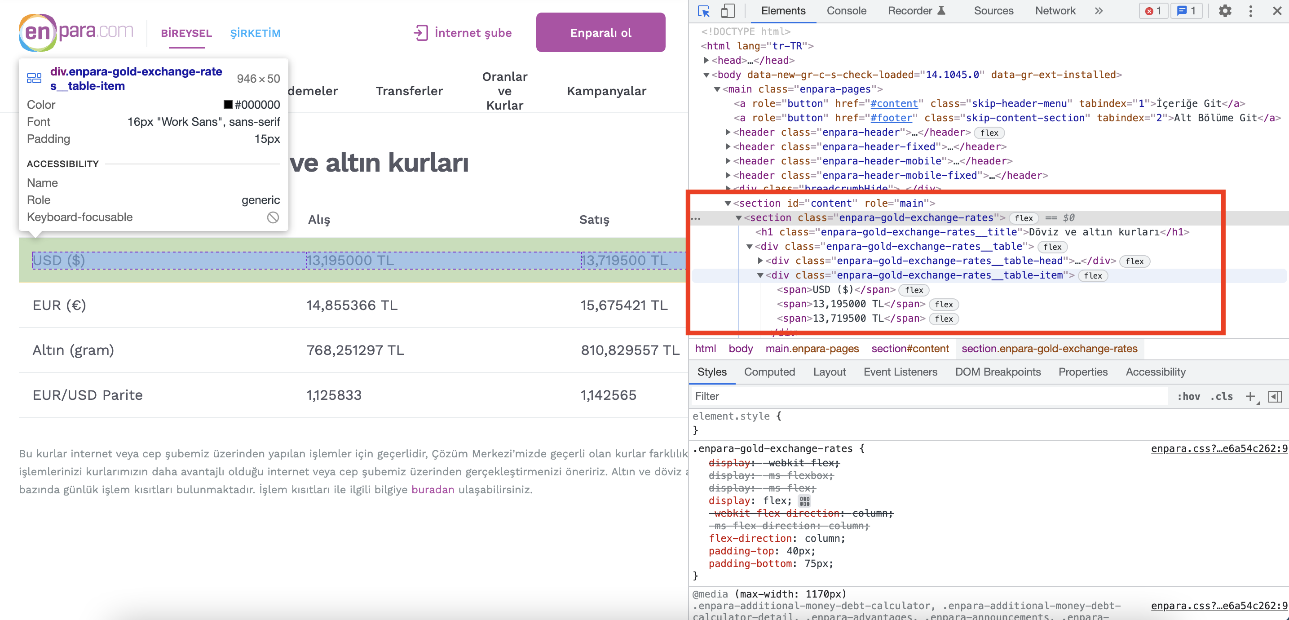This screenshot has width=1289, height=620.
Task: Toggle the computed styles sidebar icon
Action: [x=1275, y=396]
